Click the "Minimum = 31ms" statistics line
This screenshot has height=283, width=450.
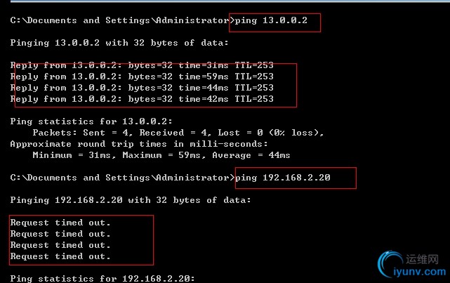[161, 155]
